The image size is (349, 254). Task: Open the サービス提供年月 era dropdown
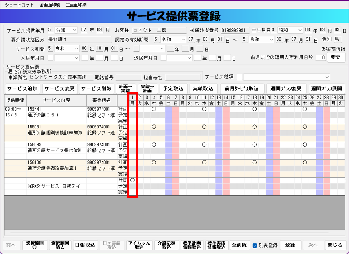pyautogui.click(x=66, y=30)
